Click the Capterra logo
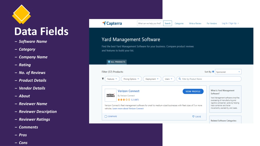Viewport: 260px width, 146px height. tap(112, 23)
